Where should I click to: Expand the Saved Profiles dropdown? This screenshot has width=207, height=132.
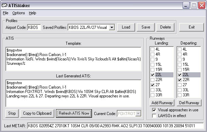click(x=112, y=27)
